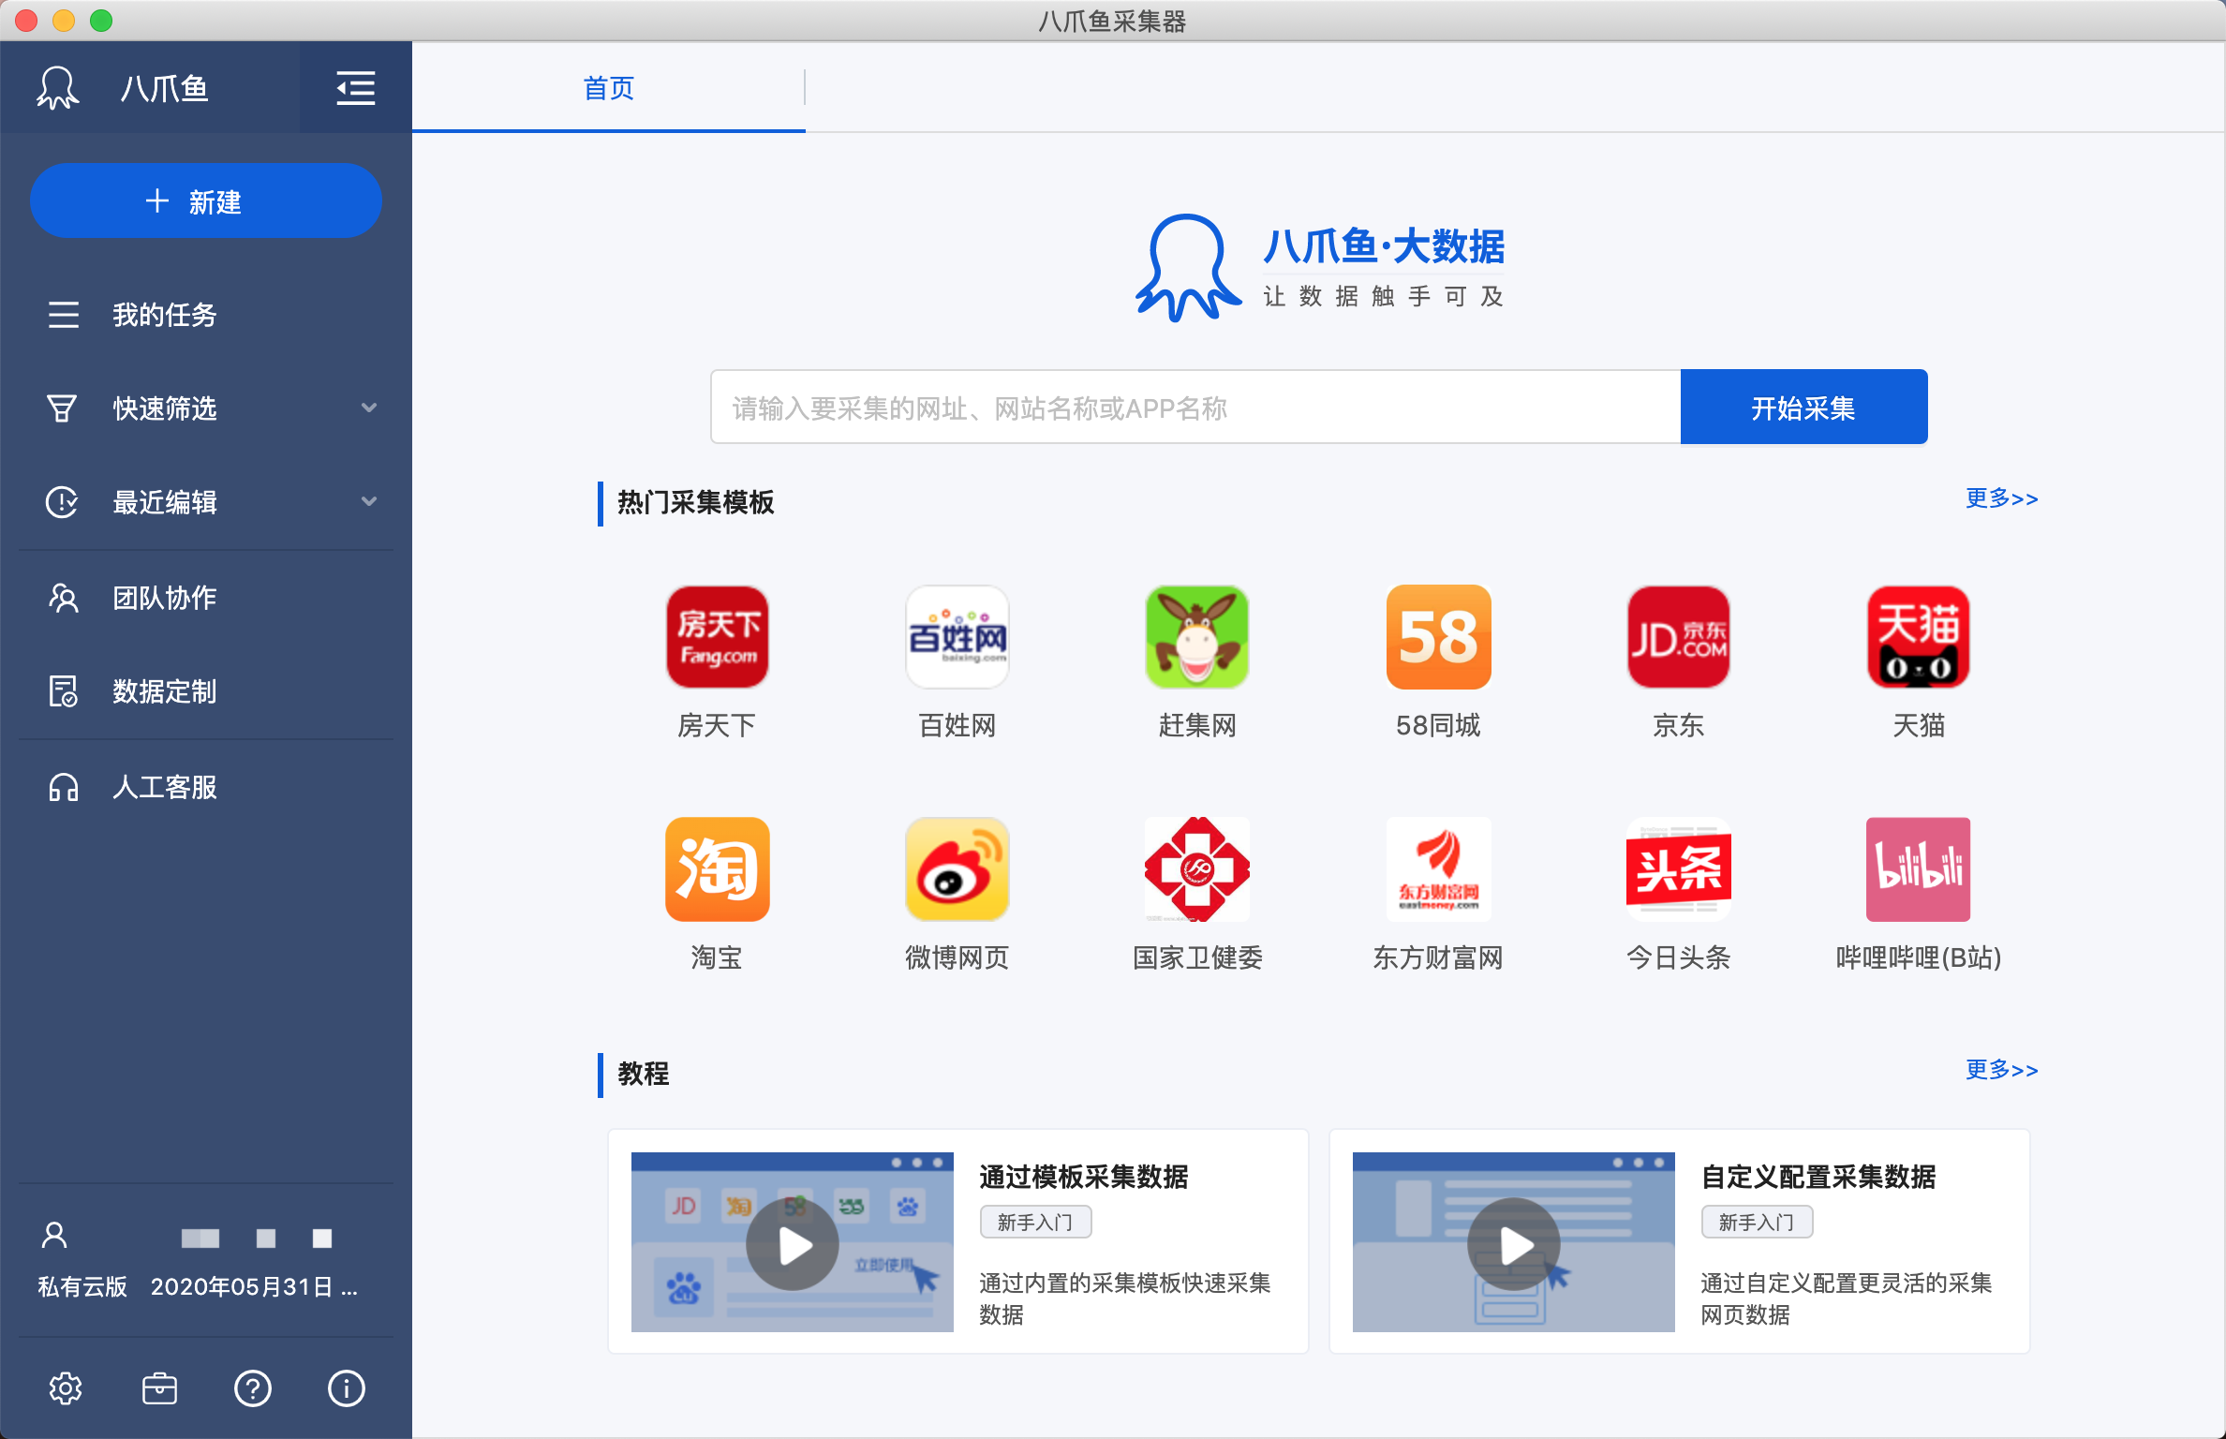Open the 淘宝 Taobao template icon

[x=717, y=869]
